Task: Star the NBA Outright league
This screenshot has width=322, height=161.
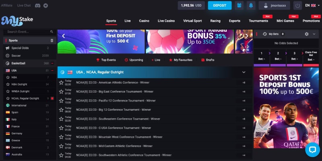Action: point(8,85)
